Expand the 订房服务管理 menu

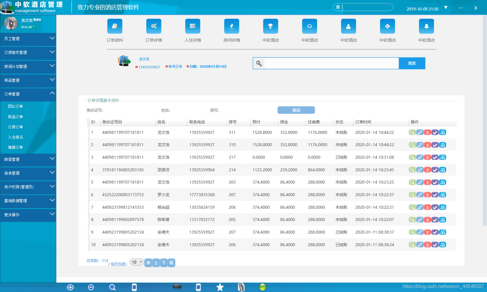click(x=28, y=52)
